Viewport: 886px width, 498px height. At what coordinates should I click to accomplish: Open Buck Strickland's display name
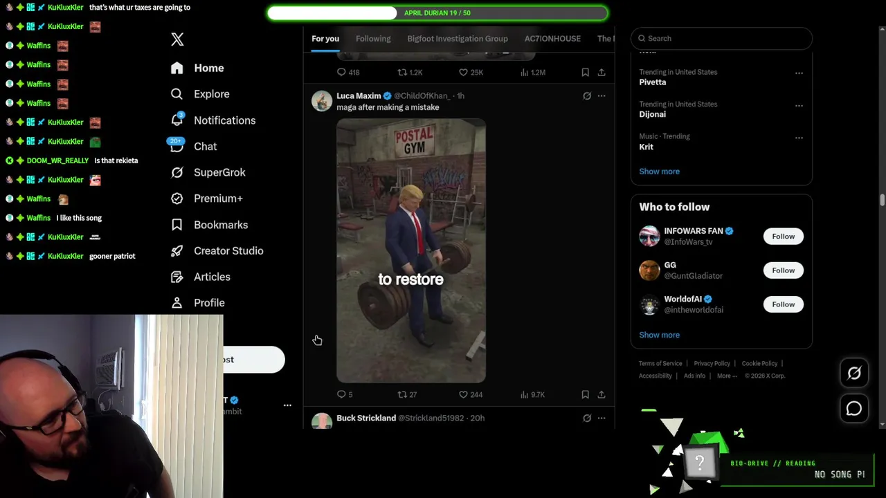(366, 418)
